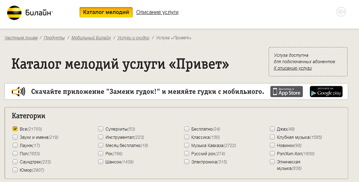Screen dimensions: 359x182
Task: Check the "Рэп/Хип-Хоп" checkbox
Action: tap(272, 153)
